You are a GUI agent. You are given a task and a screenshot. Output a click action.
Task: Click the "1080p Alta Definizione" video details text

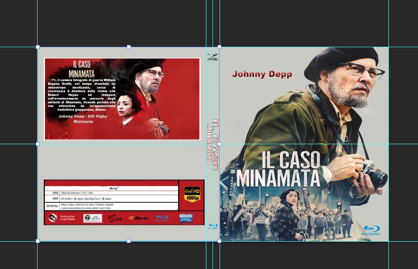tap(77, 193)
